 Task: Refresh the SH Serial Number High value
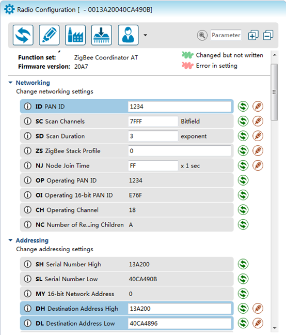pyautogui.click(x=243, y=264)
